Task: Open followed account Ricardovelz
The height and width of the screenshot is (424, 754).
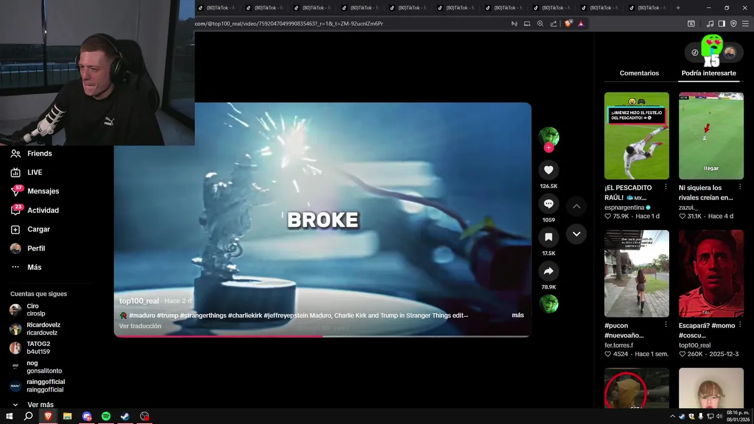Action: (x=35, y=329)
